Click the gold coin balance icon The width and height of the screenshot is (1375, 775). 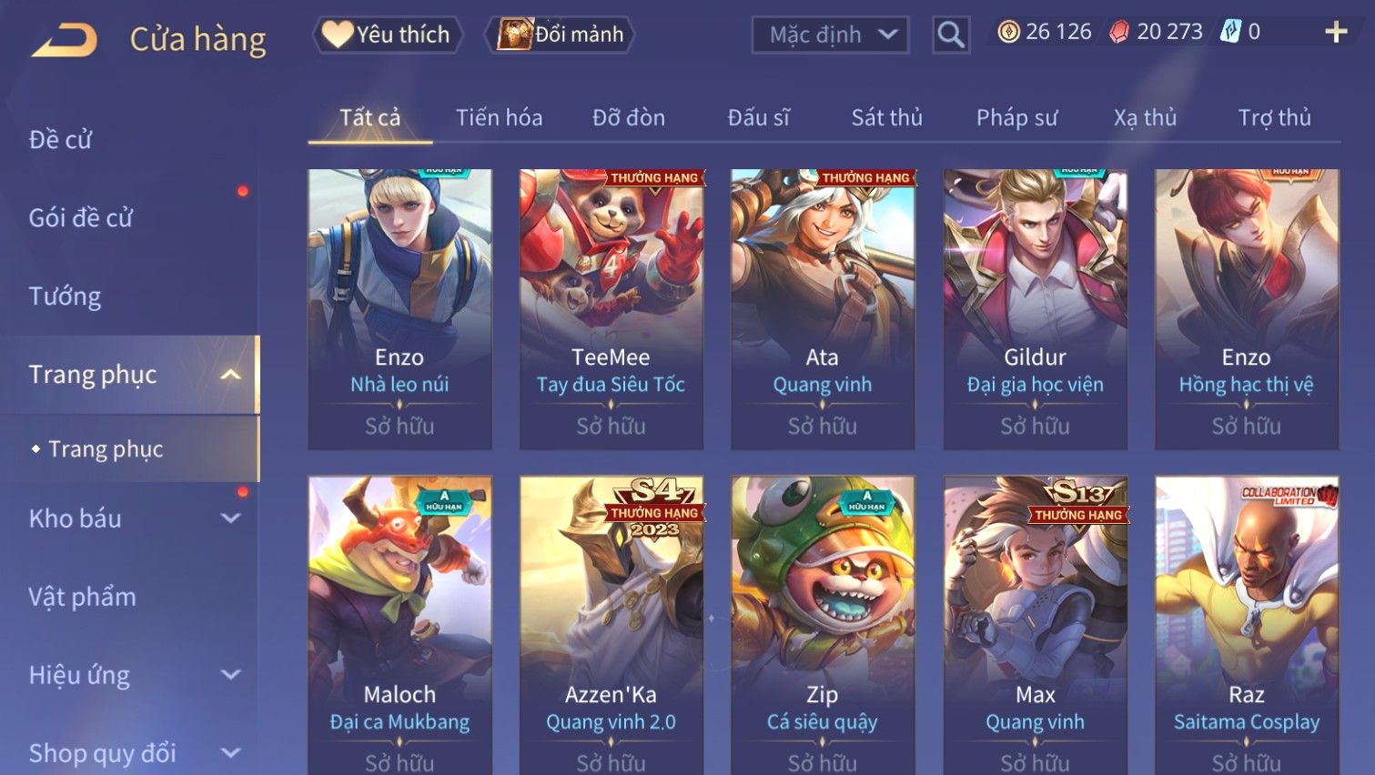[x=1008, y=32]
